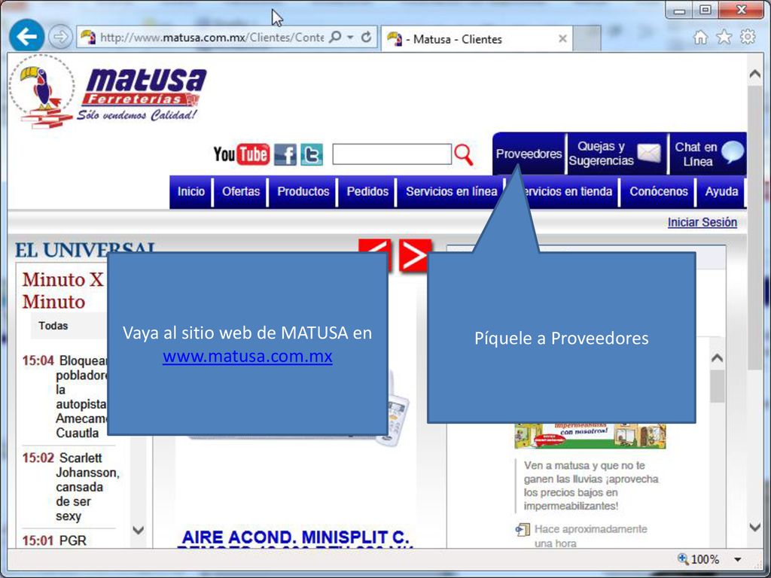Open the Ayuda menu item
Screen dimensions: 771x578
(721, 191)
